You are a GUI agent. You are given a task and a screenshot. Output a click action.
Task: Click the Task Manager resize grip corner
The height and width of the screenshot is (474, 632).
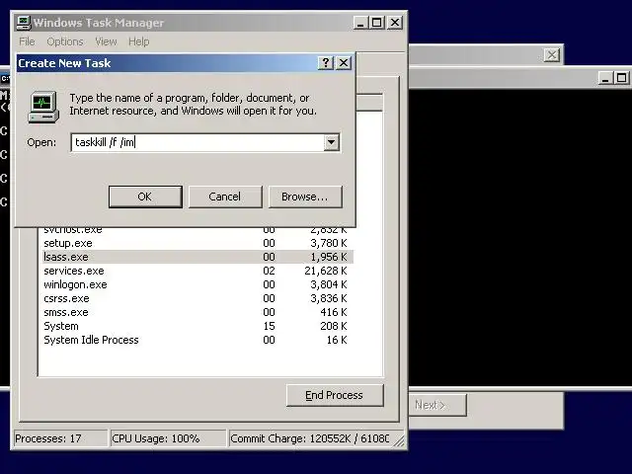[399, 441]
